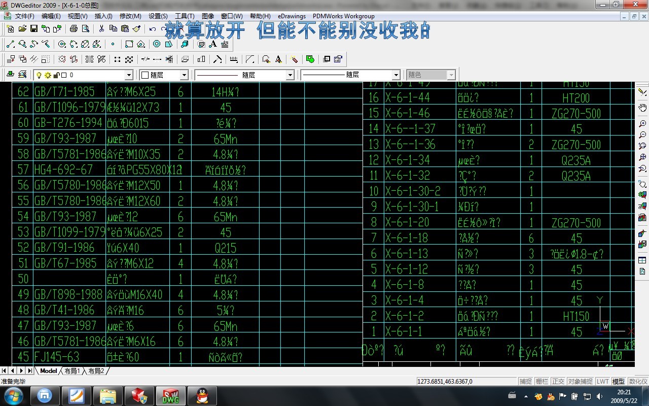Screen dimensions: 649x406
Task: Select the Model tab
Action: point(49,371)
